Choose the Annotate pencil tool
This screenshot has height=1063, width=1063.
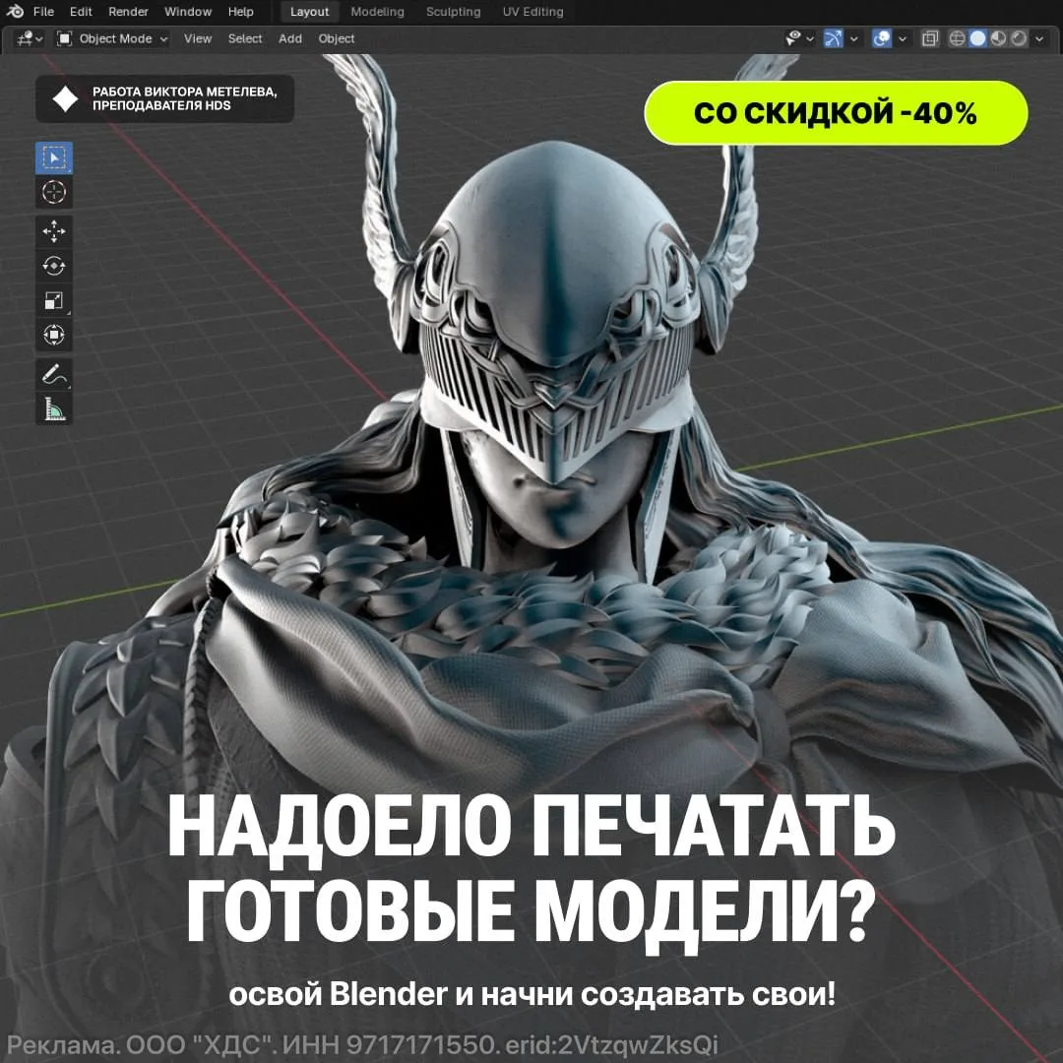click(53, 374)
